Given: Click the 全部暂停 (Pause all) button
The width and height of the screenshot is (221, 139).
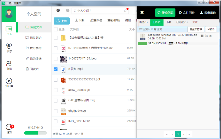Looking at the screenshot, I should (x=196, y=29).
